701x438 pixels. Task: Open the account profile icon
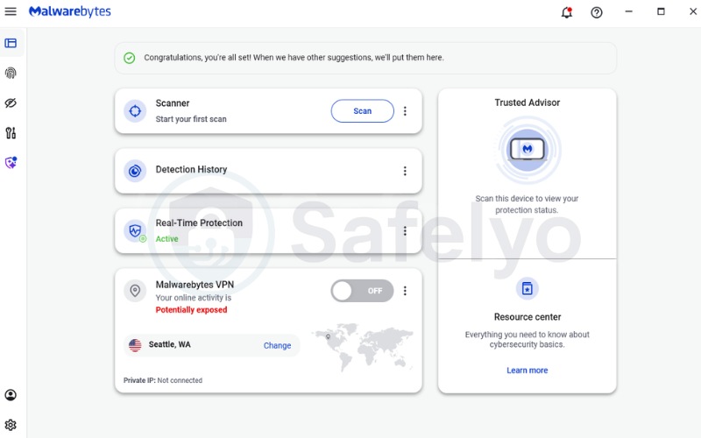pyautogui.click(x=11, y=395)
